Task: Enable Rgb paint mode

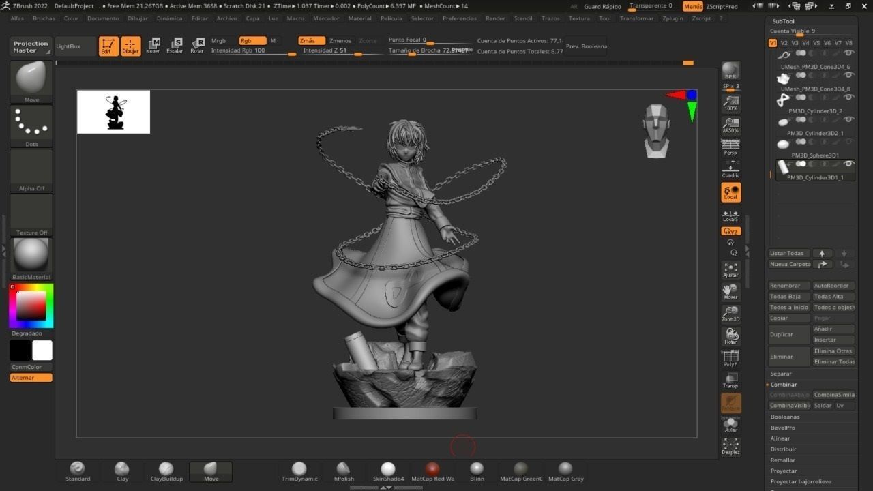Action: click(x=252, y=41)
